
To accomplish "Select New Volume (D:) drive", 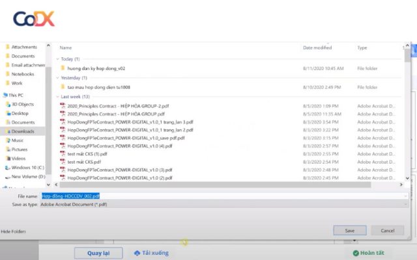I will coord(28,177).
